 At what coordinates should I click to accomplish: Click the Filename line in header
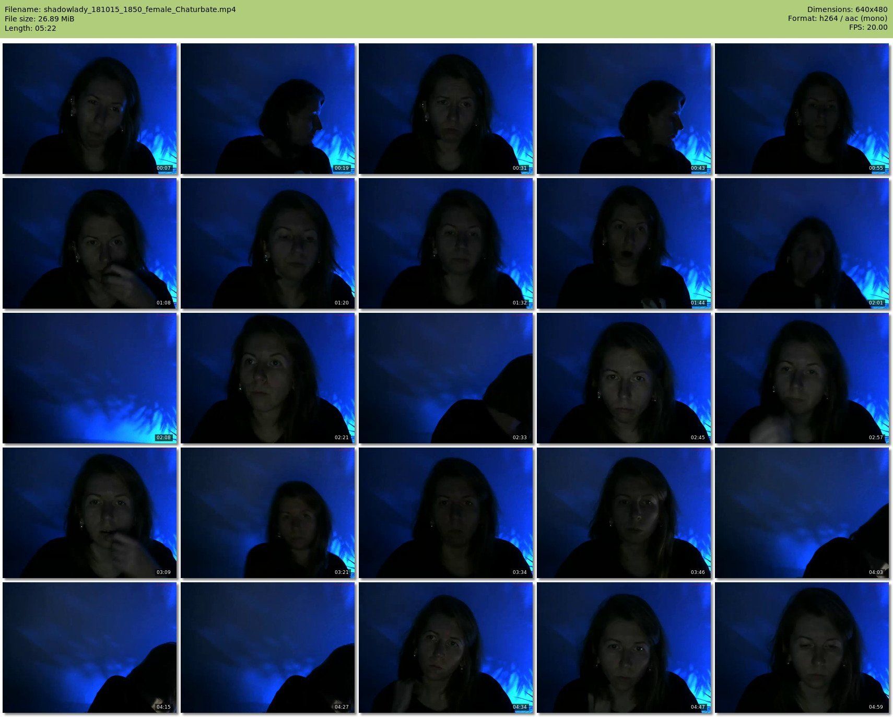tap(120, 9)
